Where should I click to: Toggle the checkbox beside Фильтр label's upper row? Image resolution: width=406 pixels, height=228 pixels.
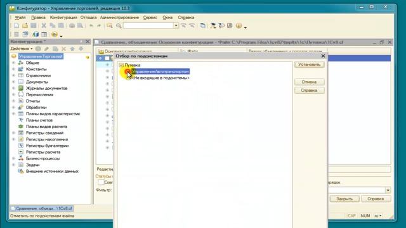[x=101, y=182]
